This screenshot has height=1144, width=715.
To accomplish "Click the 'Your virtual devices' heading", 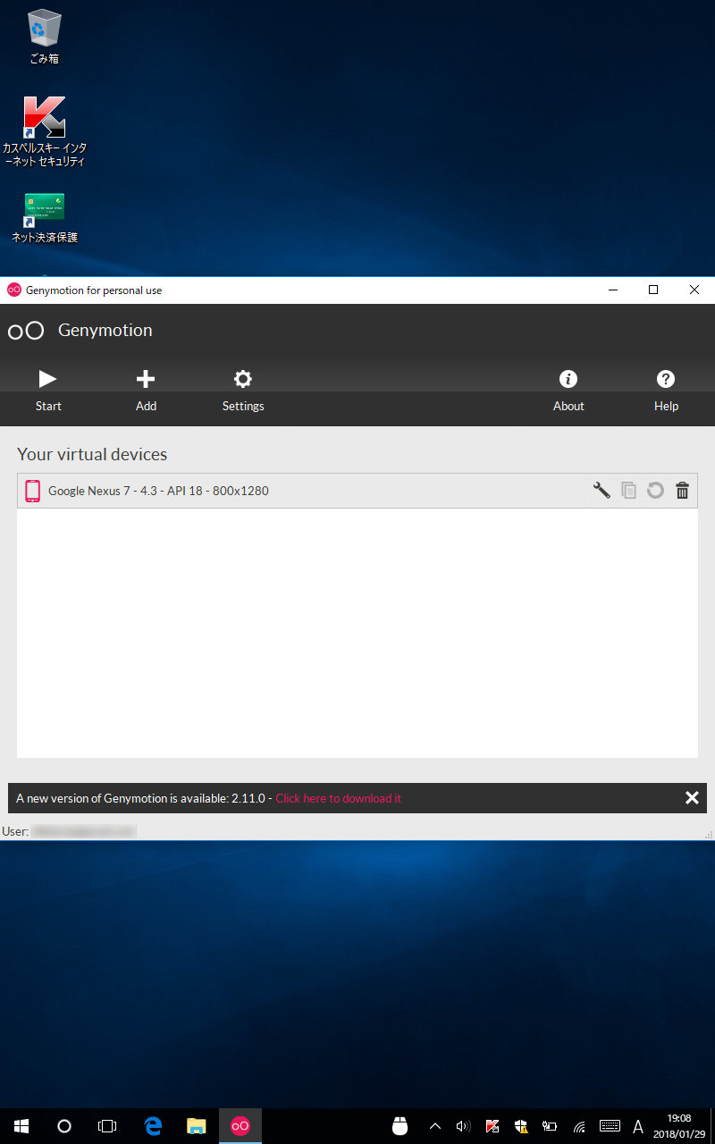I will [x=92, y=454].
